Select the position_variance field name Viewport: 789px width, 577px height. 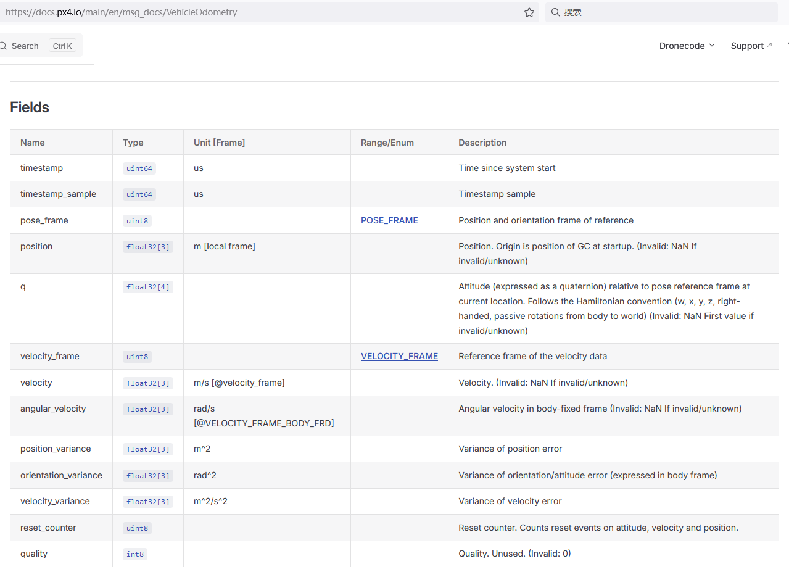(x=56, y=449)
